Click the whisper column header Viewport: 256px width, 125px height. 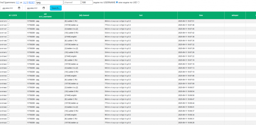235,15
